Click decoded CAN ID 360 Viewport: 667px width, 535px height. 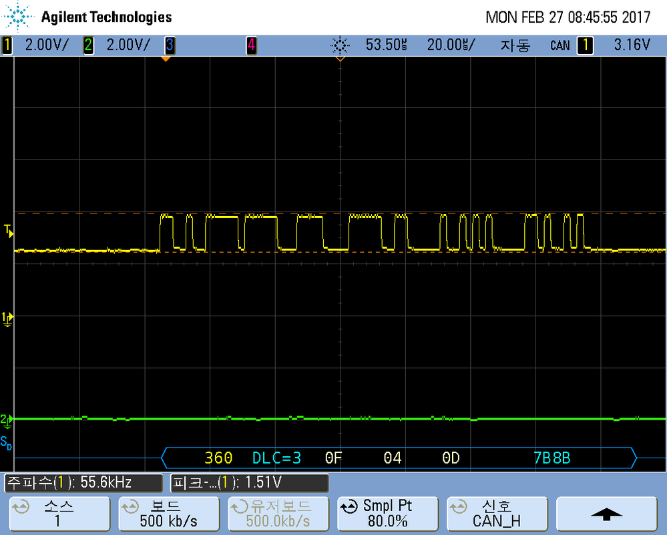click(218, 458)
